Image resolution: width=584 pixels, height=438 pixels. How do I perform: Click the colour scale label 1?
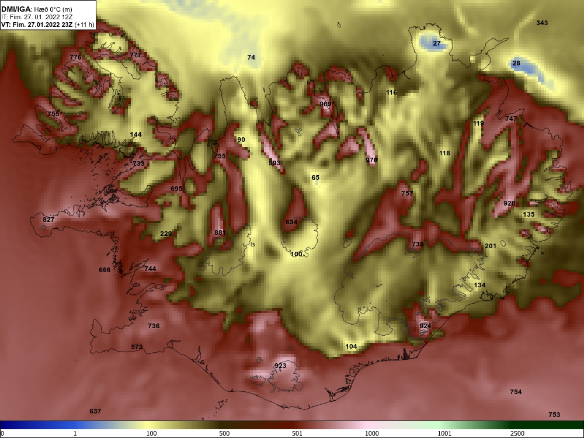(x=75, y=433)
